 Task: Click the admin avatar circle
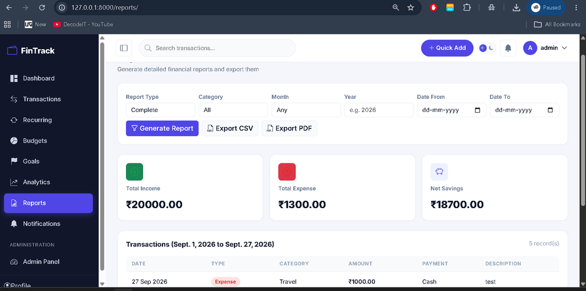(x=530, y=48)
